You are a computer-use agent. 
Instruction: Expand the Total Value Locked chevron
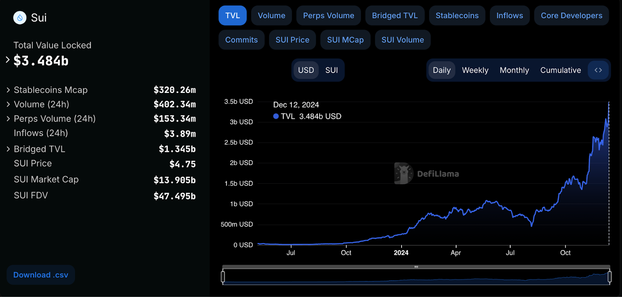click(7, 60)
